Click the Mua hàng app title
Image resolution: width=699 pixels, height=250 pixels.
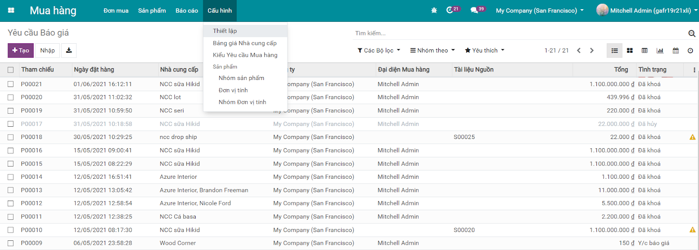point(53,10)
